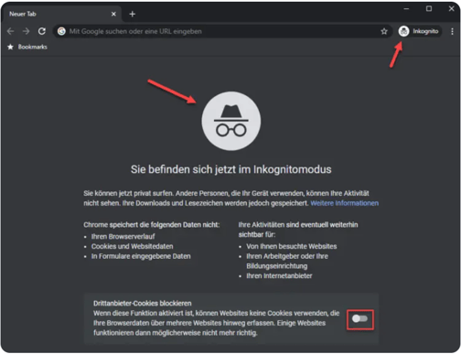
Task: Go back using the back arrow
Action: point(10,31)
